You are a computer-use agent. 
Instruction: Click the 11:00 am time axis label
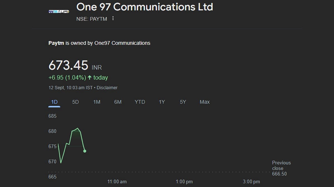[117, 182]
